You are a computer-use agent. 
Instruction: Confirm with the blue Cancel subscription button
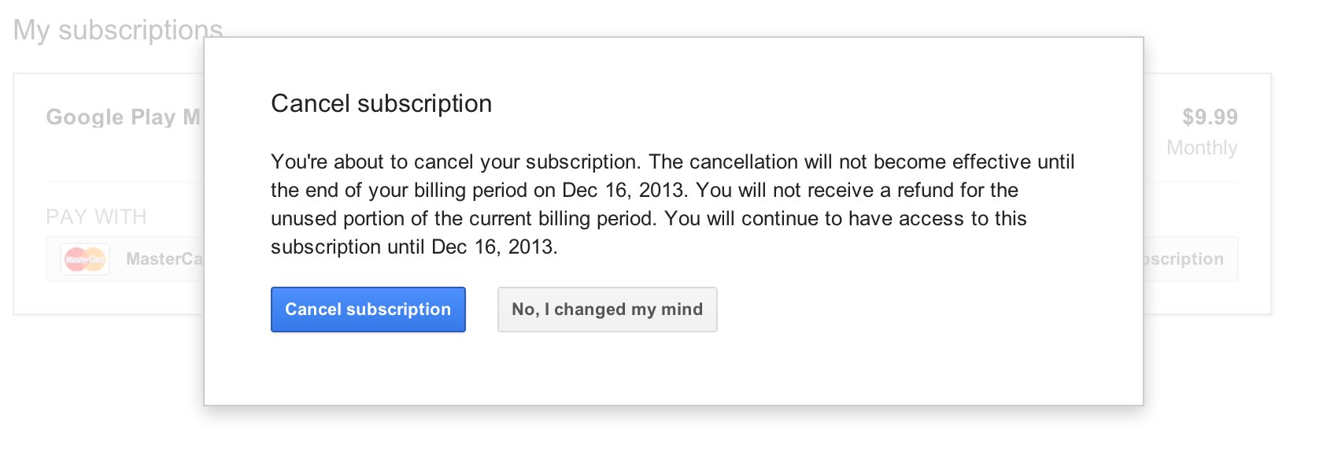pos(368,310)
